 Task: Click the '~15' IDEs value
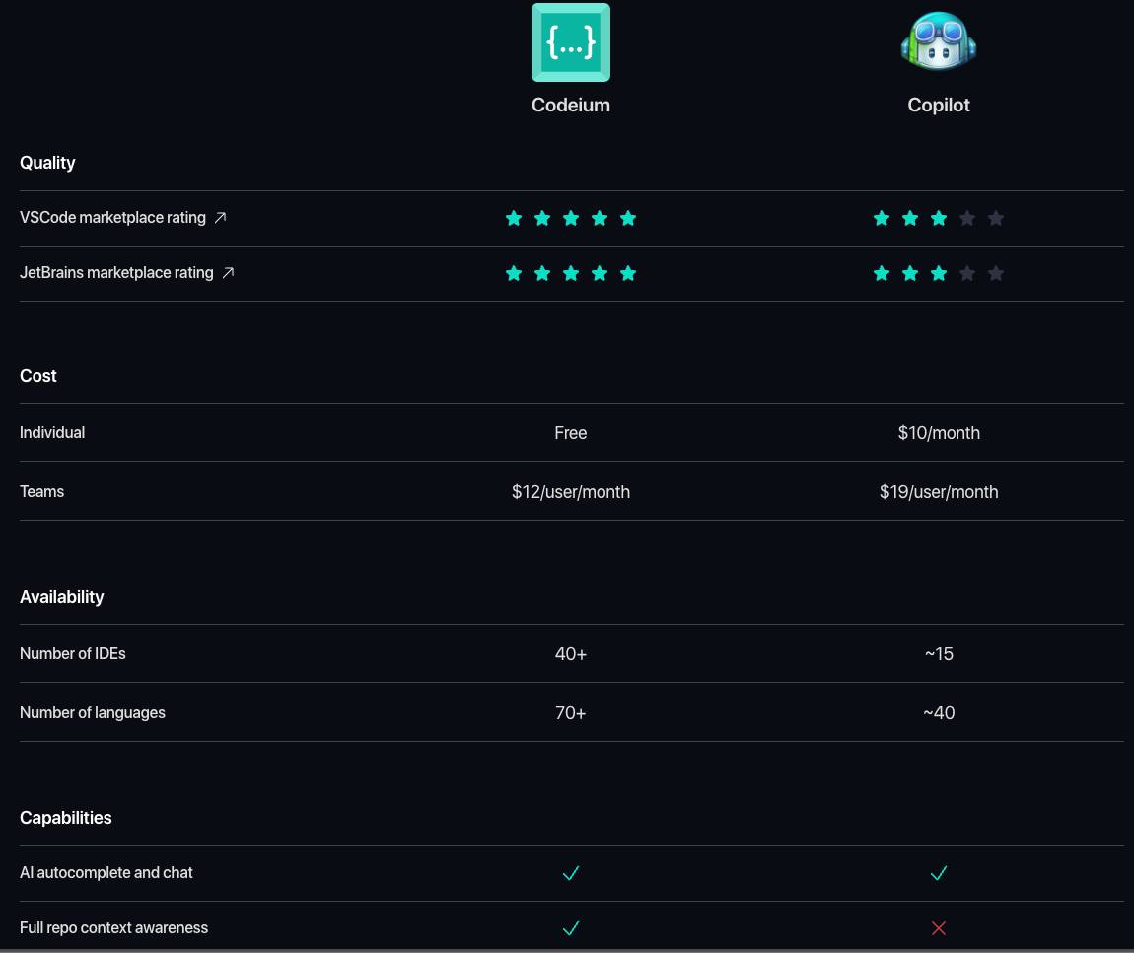pos(938,654)
